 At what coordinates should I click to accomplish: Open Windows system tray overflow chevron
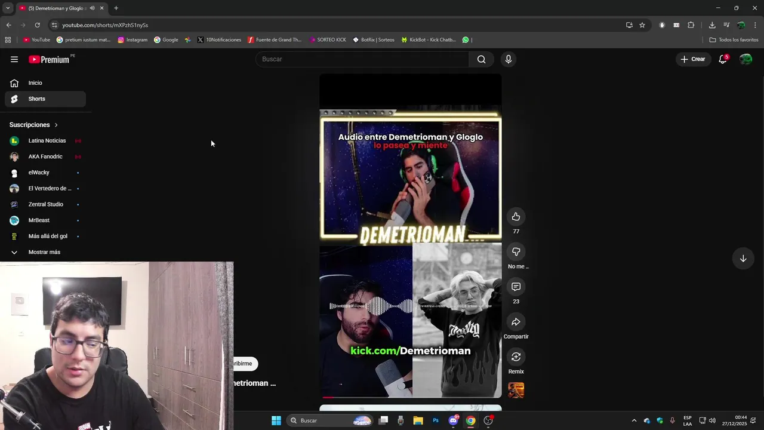634,420
